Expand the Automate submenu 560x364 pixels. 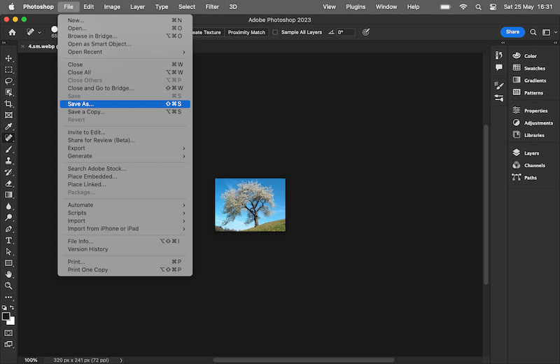[x=125, y=204]
